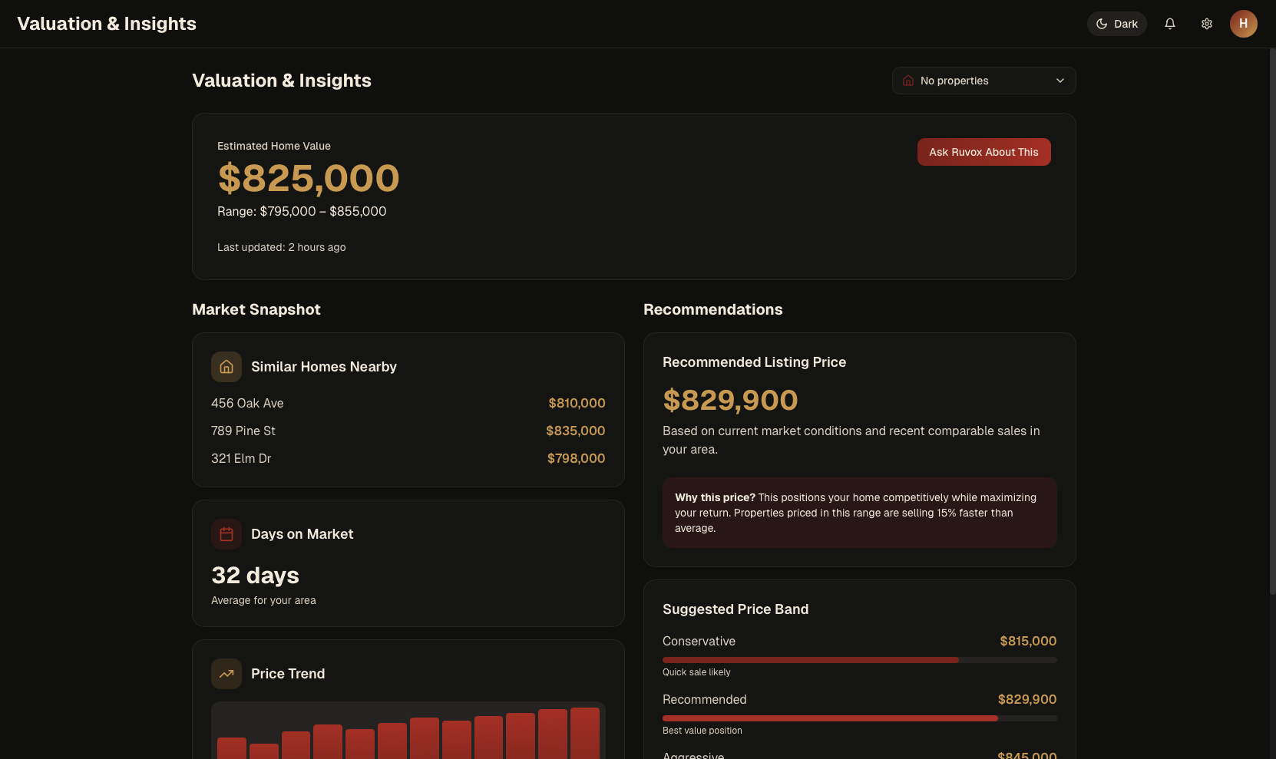Click the moon icon in the theme toggle
1276x759 pixels.
point(1102,24)
